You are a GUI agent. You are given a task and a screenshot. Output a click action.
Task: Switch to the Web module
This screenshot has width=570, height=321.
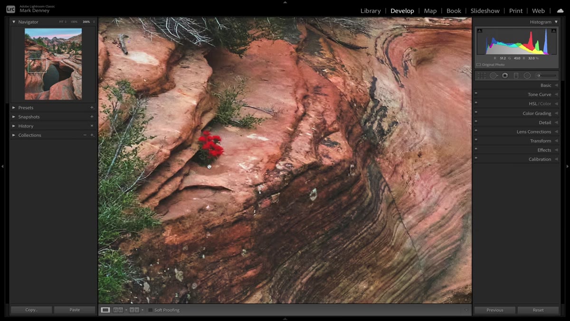pos(538,10)
